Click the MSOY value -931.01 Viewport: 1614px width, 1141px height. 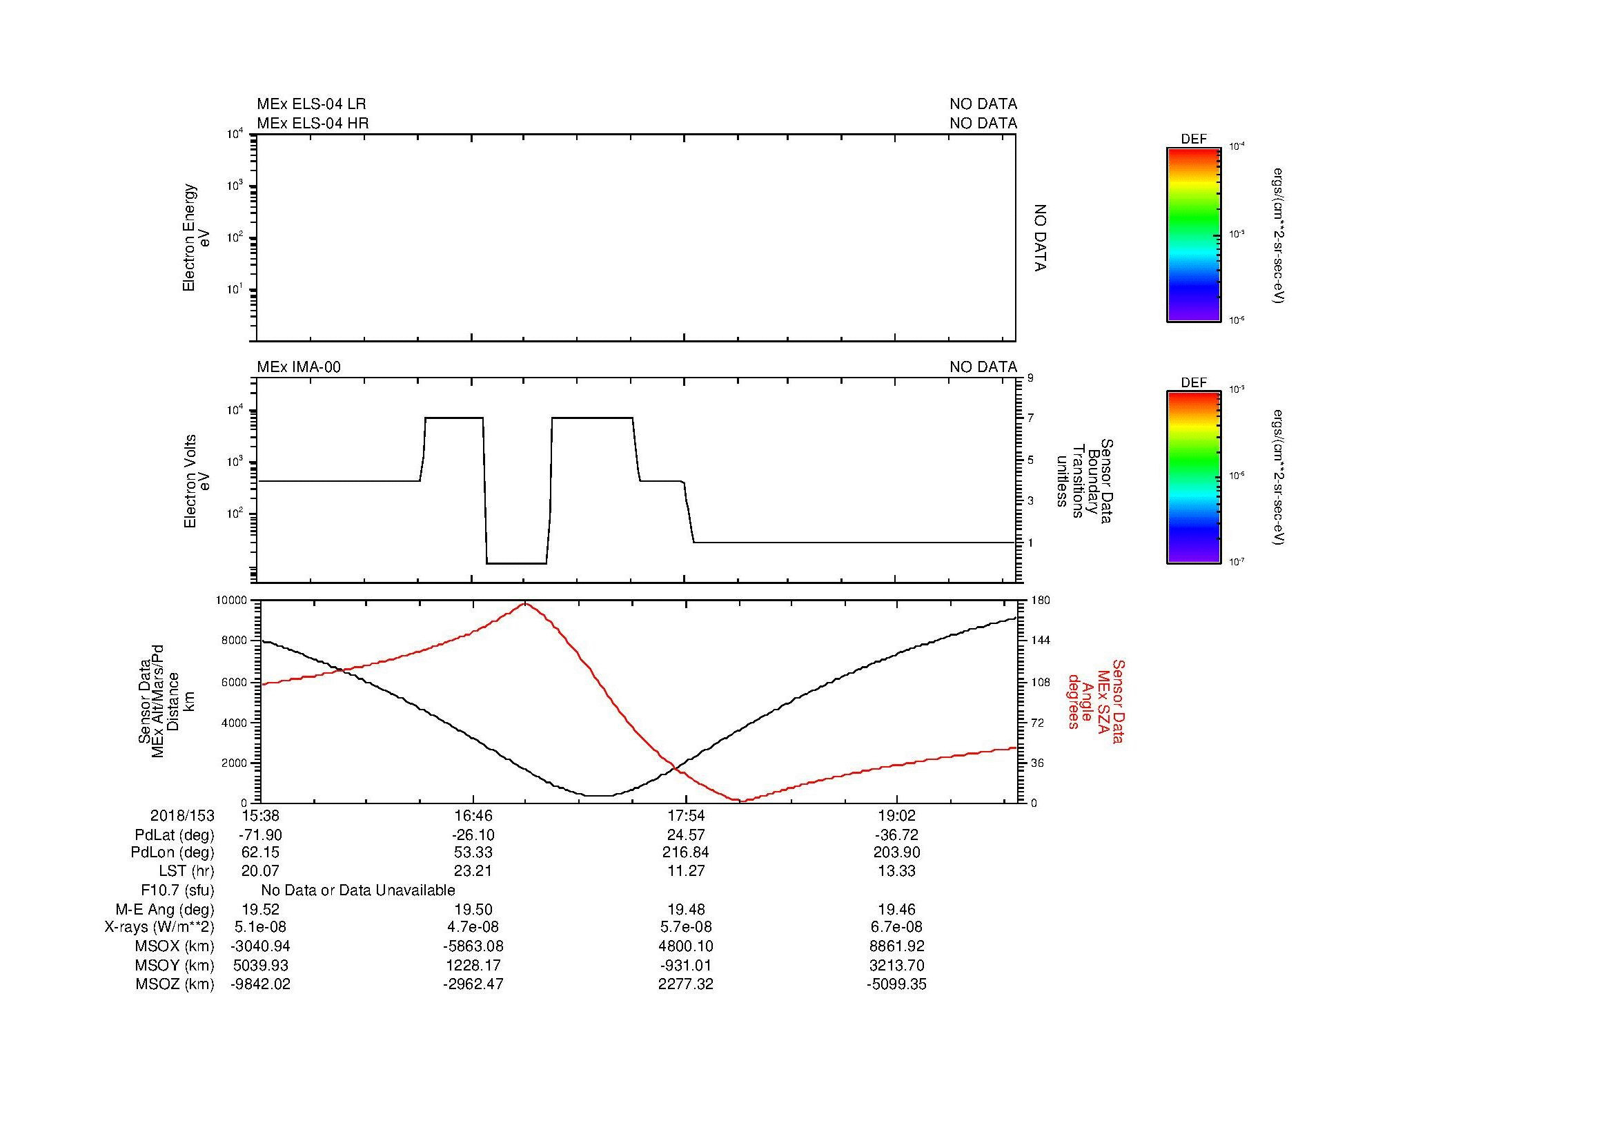[686, 965]
